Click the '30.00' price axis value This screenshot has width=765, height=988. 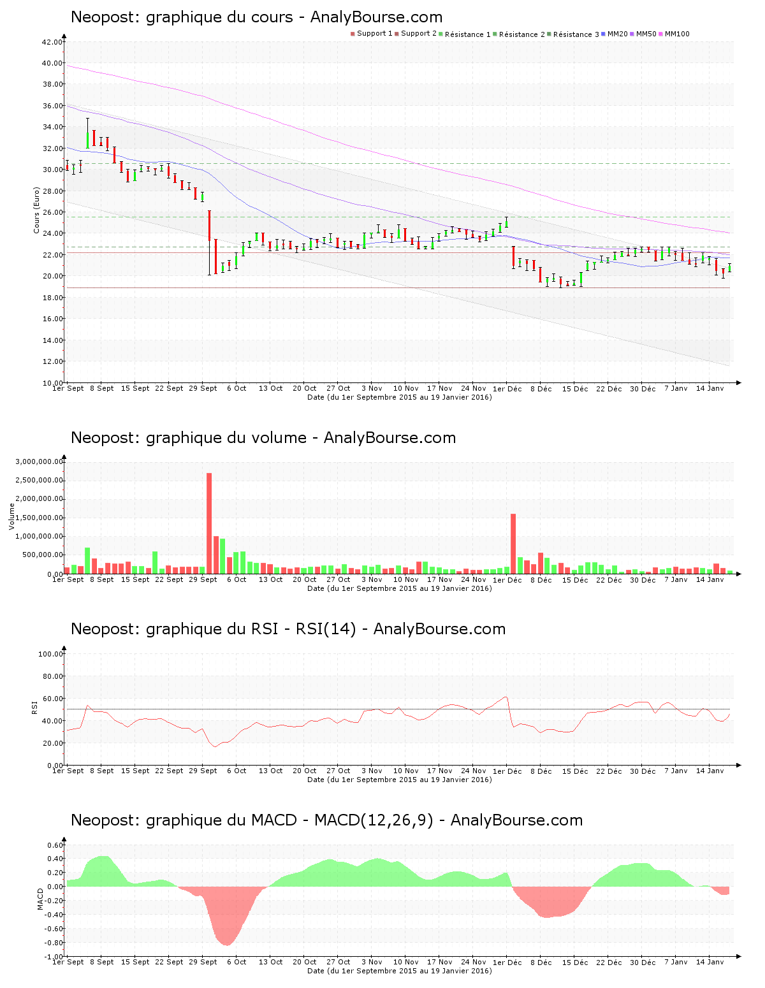click(x=52, y=170)
